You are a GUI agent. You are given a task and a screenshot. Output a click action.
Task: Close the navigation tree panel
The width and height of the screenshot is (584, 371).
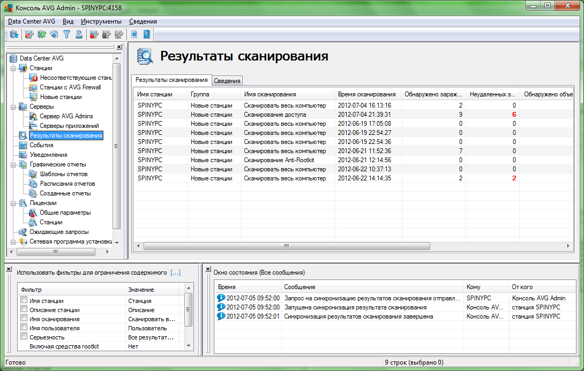click(x=119, y=47)
